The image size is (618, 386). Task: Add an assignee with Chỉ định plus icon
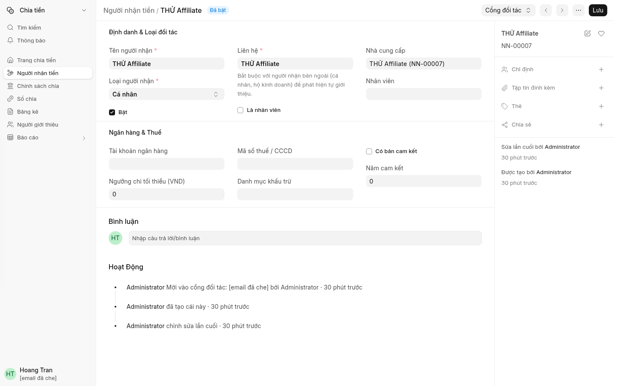coord(601,69)
